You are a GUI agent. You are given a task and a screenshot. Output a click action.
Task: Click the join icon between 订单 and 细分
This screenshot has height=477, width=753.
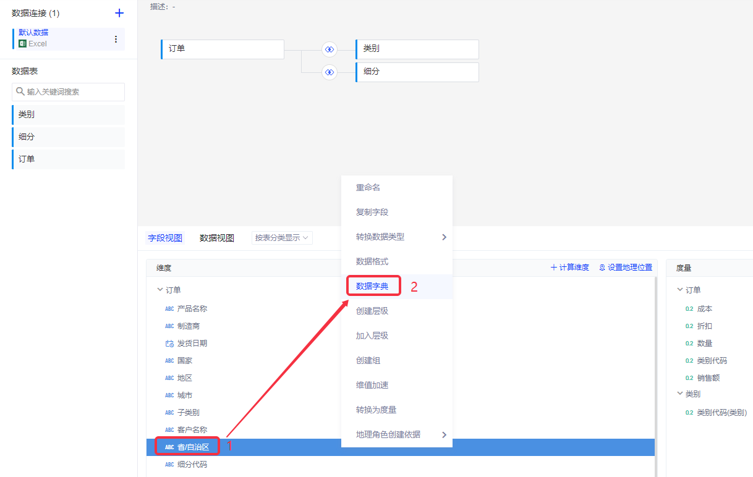(x=330, y=72)
